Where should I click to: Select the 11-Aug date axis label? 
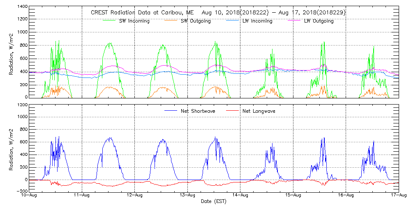click(x=82, y=196)
